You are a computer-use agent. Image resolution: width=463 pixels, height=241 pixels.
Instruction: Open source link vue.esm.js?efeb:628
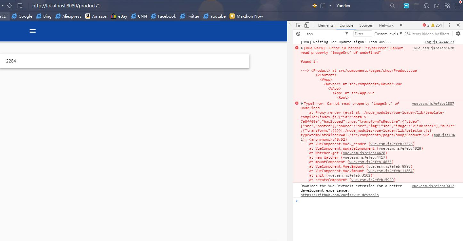[434, 48]
